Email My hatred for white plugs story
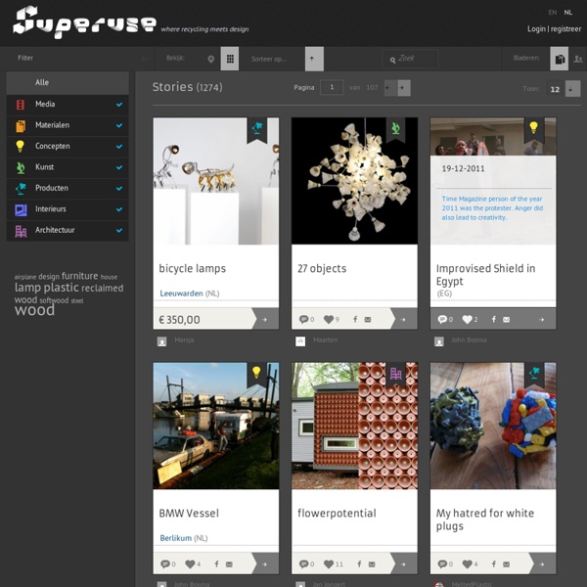 tap(506, 564)
